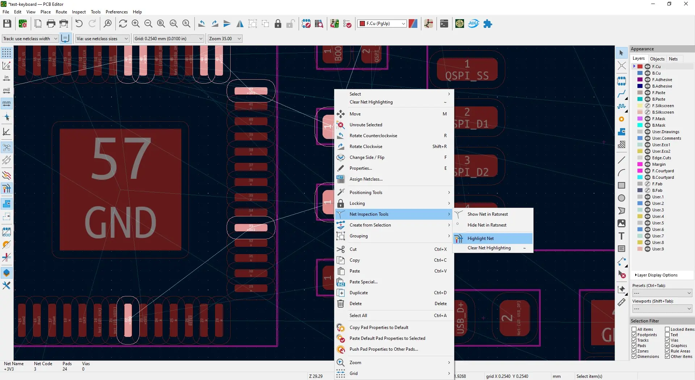Viewport: 695px width, 380px height.
Task: Click Push Pad Properties to Other Pads
Action: coord(395,349)
